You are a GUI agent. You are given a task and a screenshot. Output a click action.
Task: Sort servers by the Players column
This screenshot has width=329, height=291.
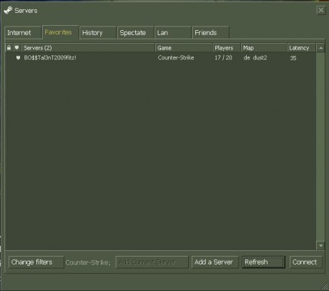click(227, 48)
